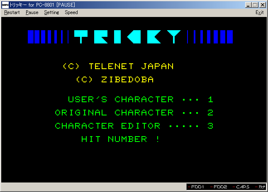Viewport: 268px width, 192px height.
Task: Click the FDD1 status indicator
Action: (x=196, y=187)
